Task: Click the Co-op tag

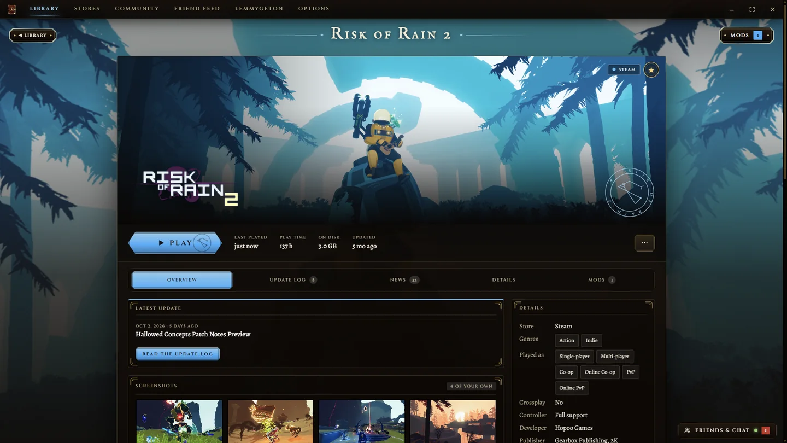Action: tap(566, 372)
